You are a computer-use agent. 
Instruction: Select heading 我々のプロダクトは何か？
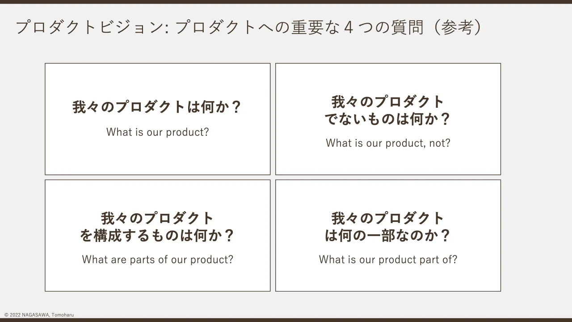click(157, 107)
